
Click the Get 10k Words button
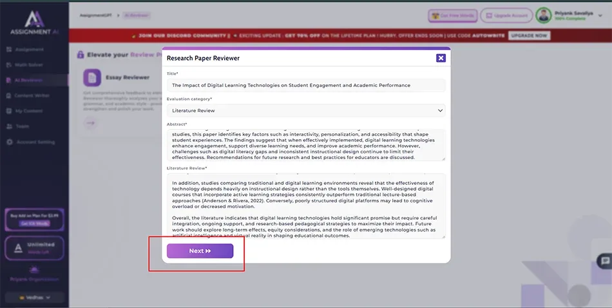34,224
